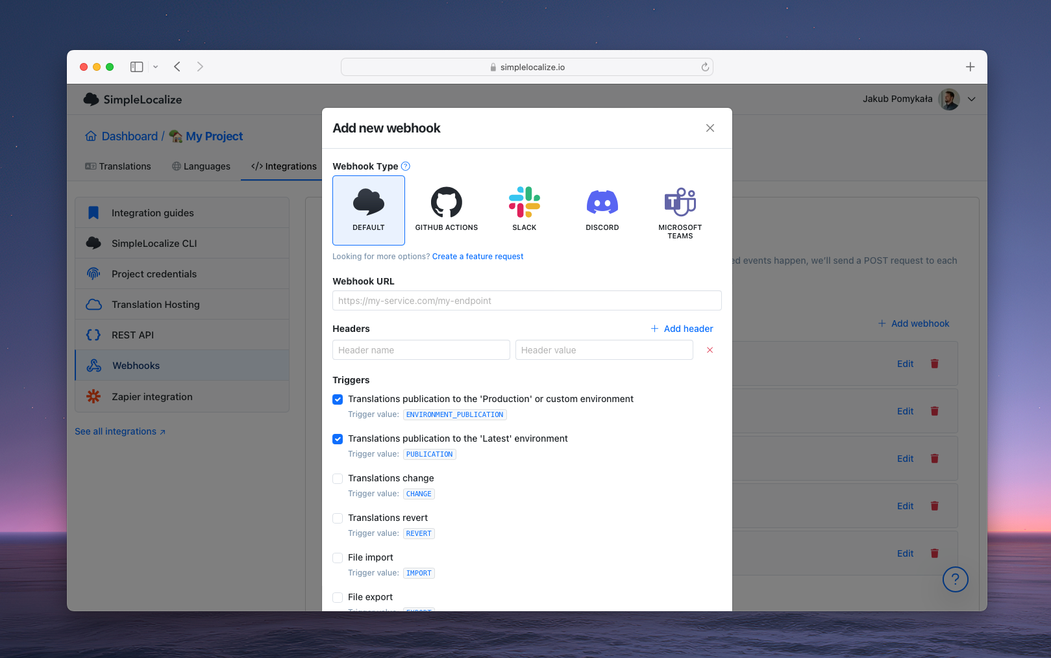The height and width of the screenshot is (658, 1051).
Task: Check the File import trigger
Action: 338,558
